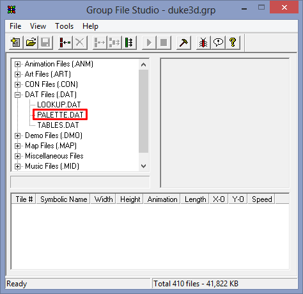Collapse the DAT Files (.DAT) node
Screen dimensions: 303x294
click(17, 95)
